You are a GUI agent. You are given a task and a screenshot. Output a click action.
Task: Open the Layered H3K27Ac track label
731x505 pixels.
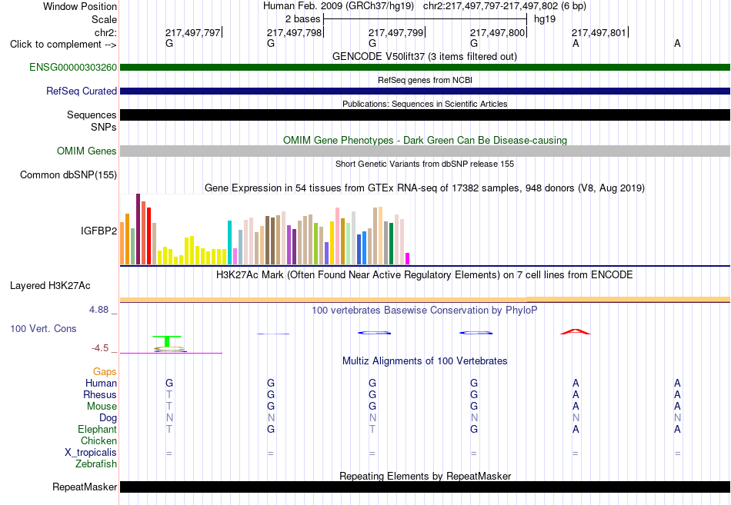coord(50,286)
